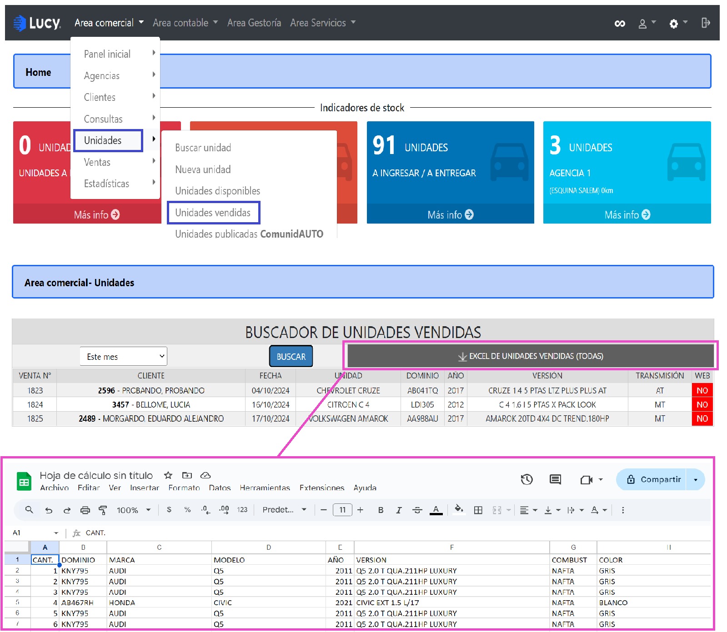727x632 pixels.
Task: Open the 100% zoom dropdown
Action: tap(134, 510)
